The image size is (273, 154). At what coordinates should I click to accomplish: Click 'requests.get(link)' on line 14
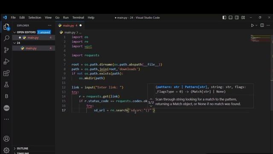[x=103, y=96]
